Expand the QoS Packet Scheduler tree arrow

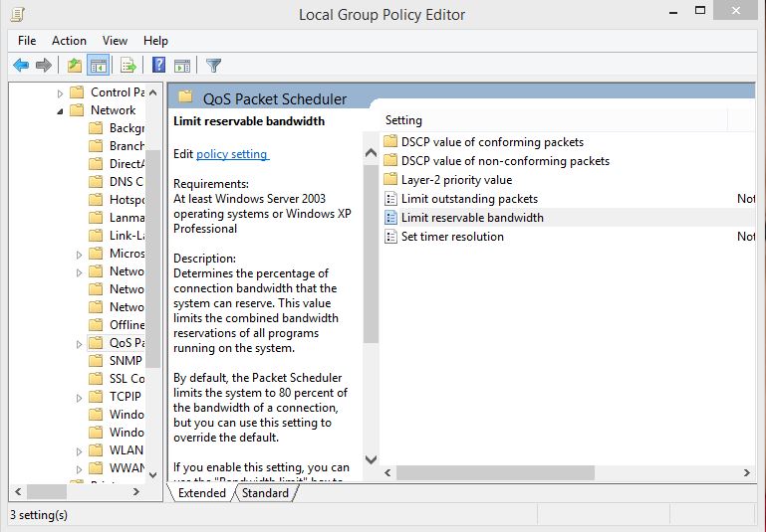[x=79, y=344]
